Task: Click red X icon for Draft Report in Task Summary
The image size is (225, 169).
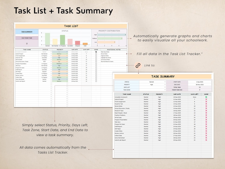Action: (x=206, y=126)
